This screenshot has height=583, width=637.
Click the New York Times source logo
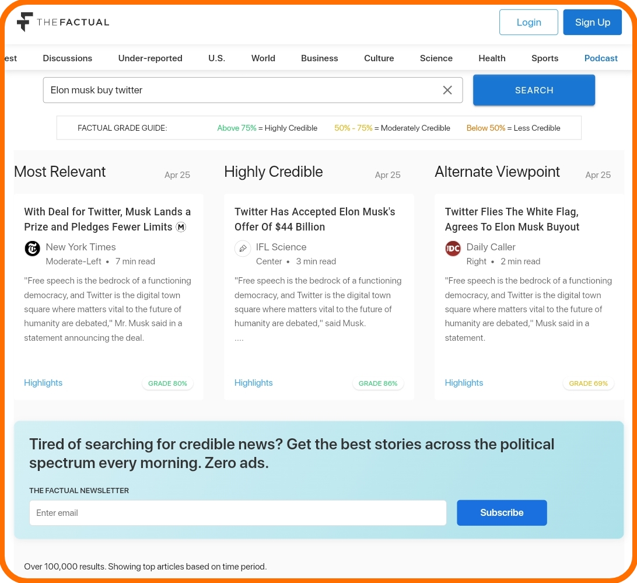(33, 249)
